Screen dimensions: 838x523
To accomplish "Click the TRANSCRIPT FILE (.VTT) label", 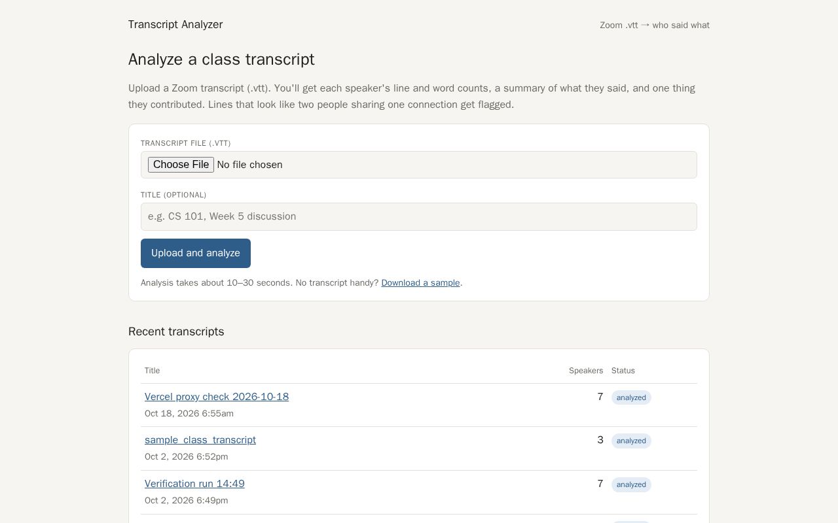I will 186,143.
